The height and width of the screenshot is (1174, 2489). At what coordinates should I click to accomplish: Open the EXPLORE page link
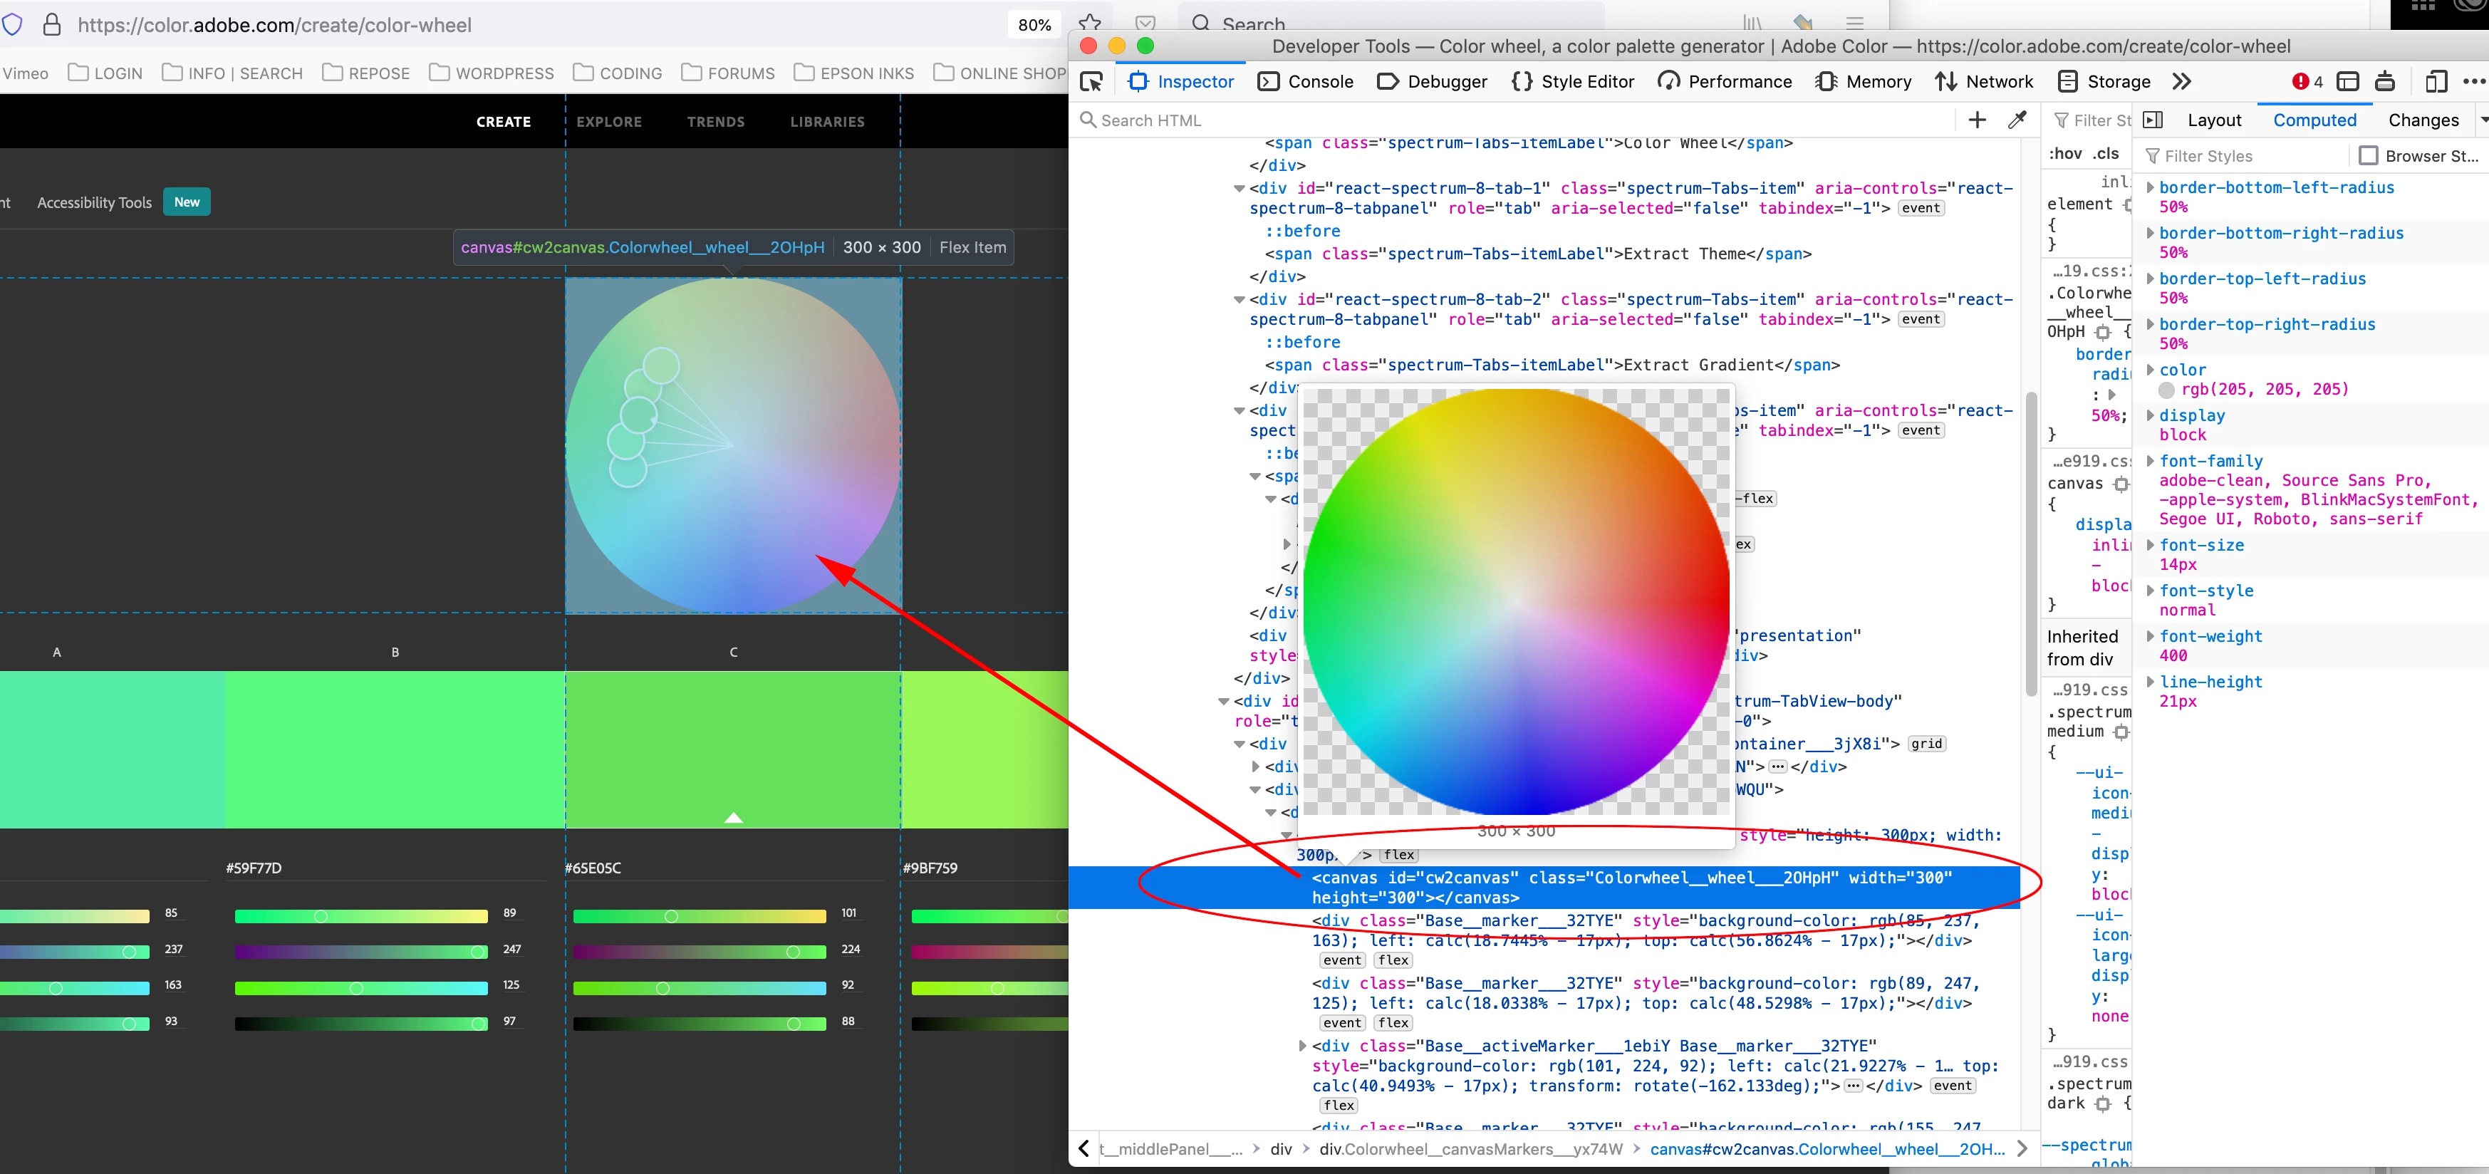609,122
